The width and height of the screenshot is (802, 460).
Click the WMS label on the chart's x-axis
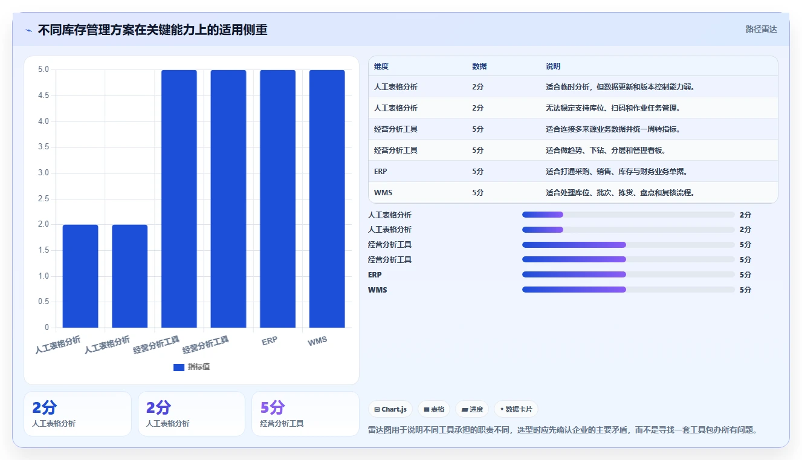point(317,341)
